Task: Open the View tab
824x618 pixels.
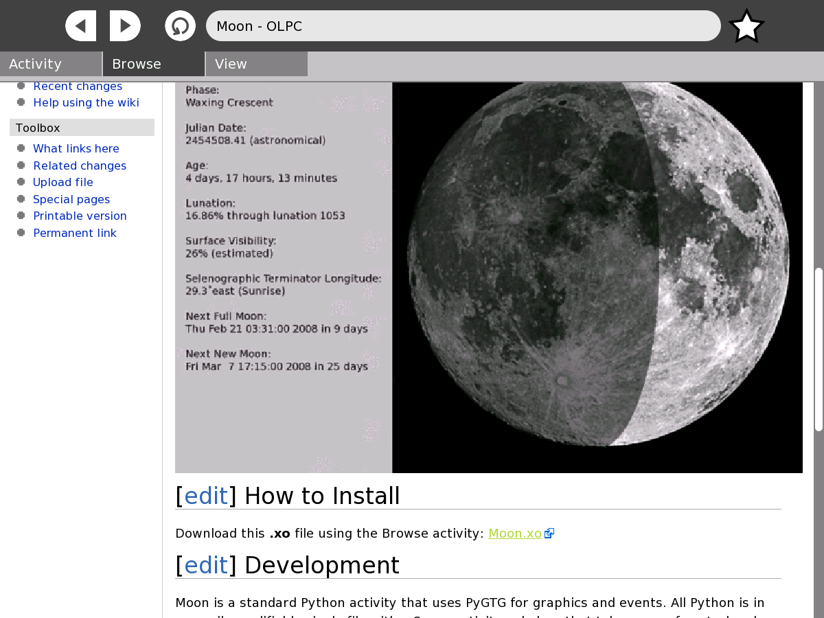Action: 256,64
